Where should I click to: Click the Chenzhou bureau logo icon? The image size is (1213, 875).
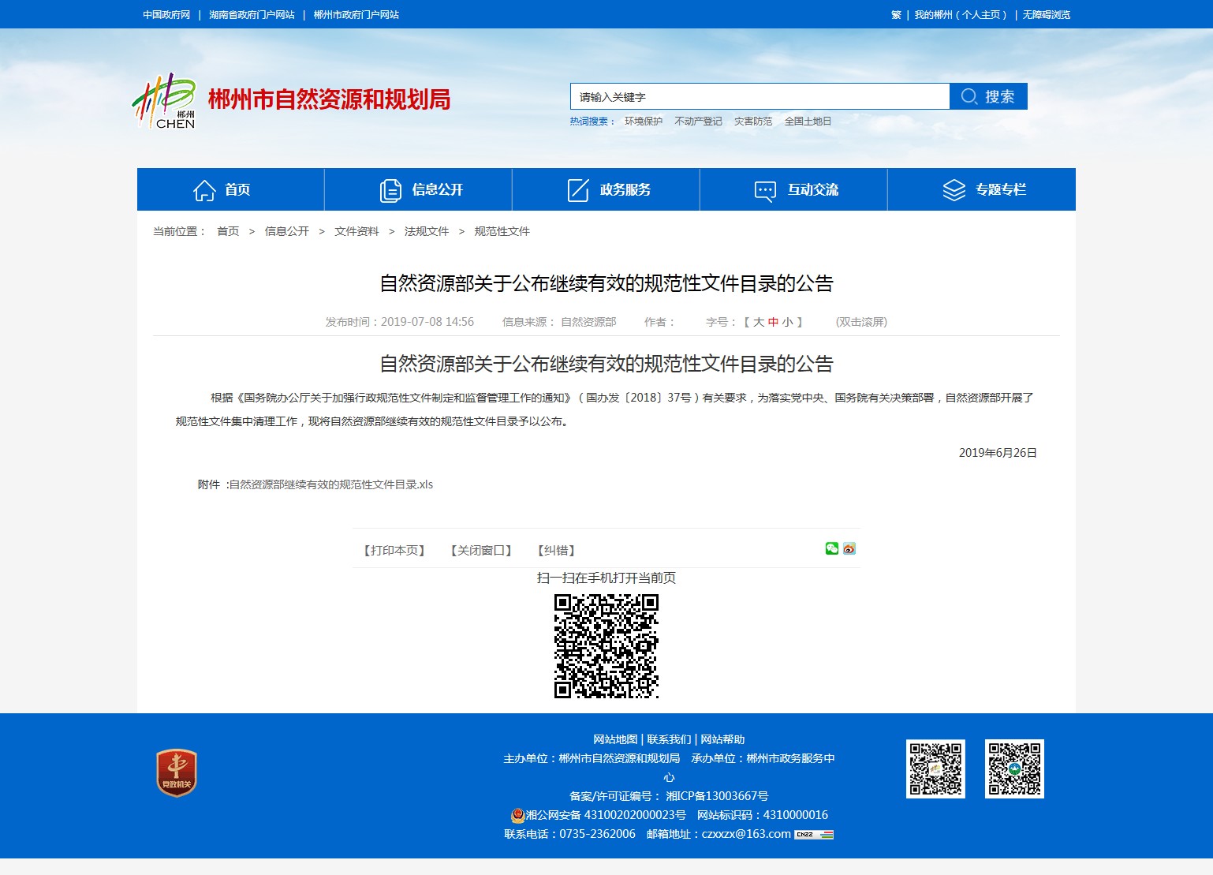click(164, 101)
